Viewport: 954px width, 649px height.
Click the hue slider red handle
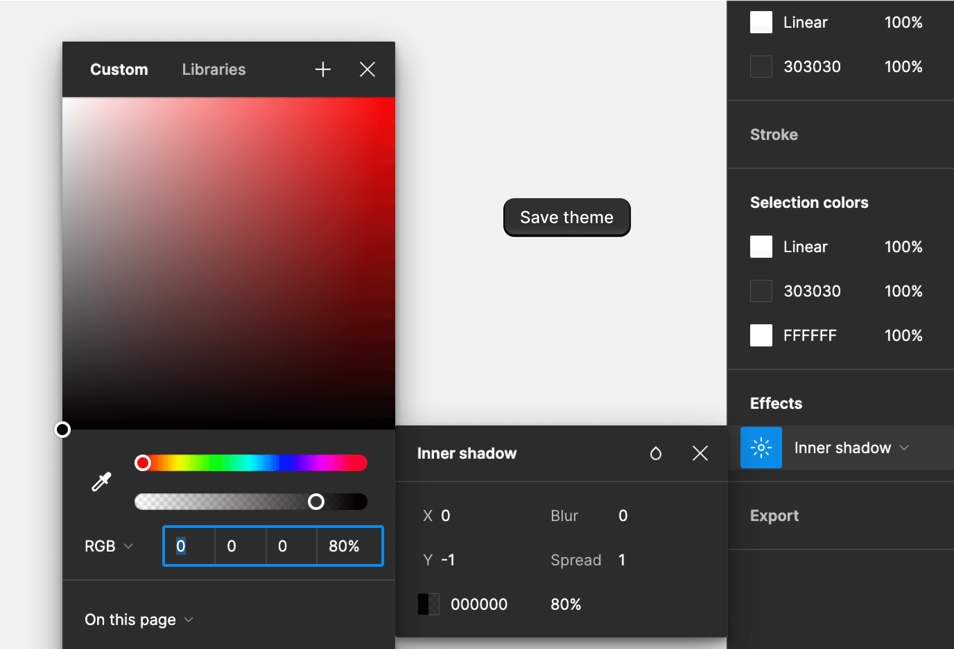click(143, 463)
